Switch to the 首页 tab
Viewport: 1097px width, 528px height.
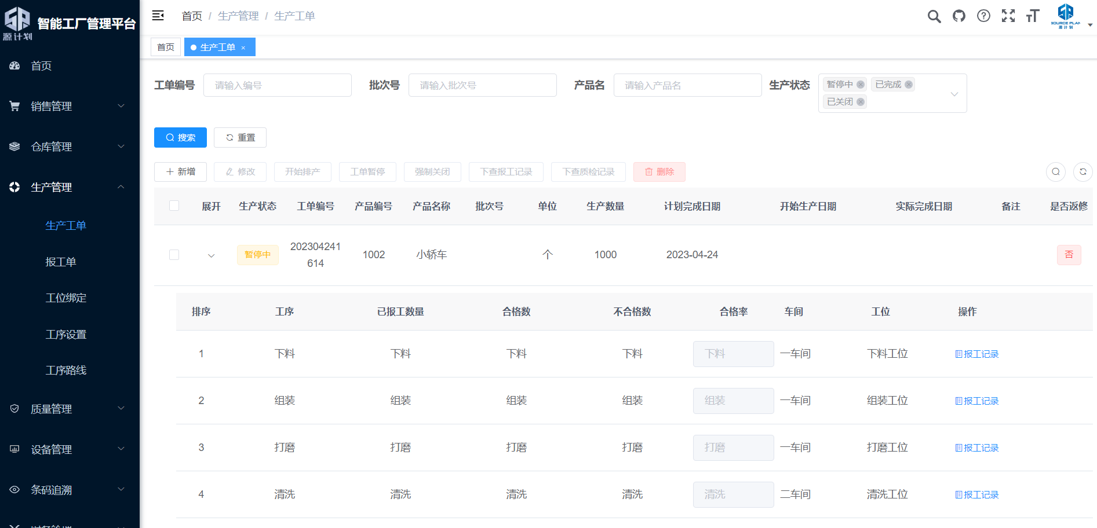click(x=166, y=47)
